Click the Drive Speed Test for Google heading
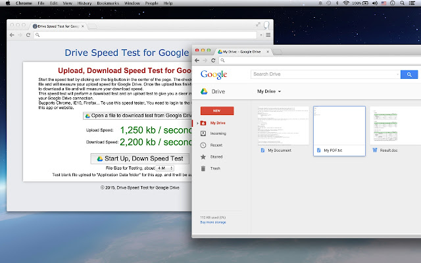The width and height of the screenshot is (421, 263). tap(127, 53)
